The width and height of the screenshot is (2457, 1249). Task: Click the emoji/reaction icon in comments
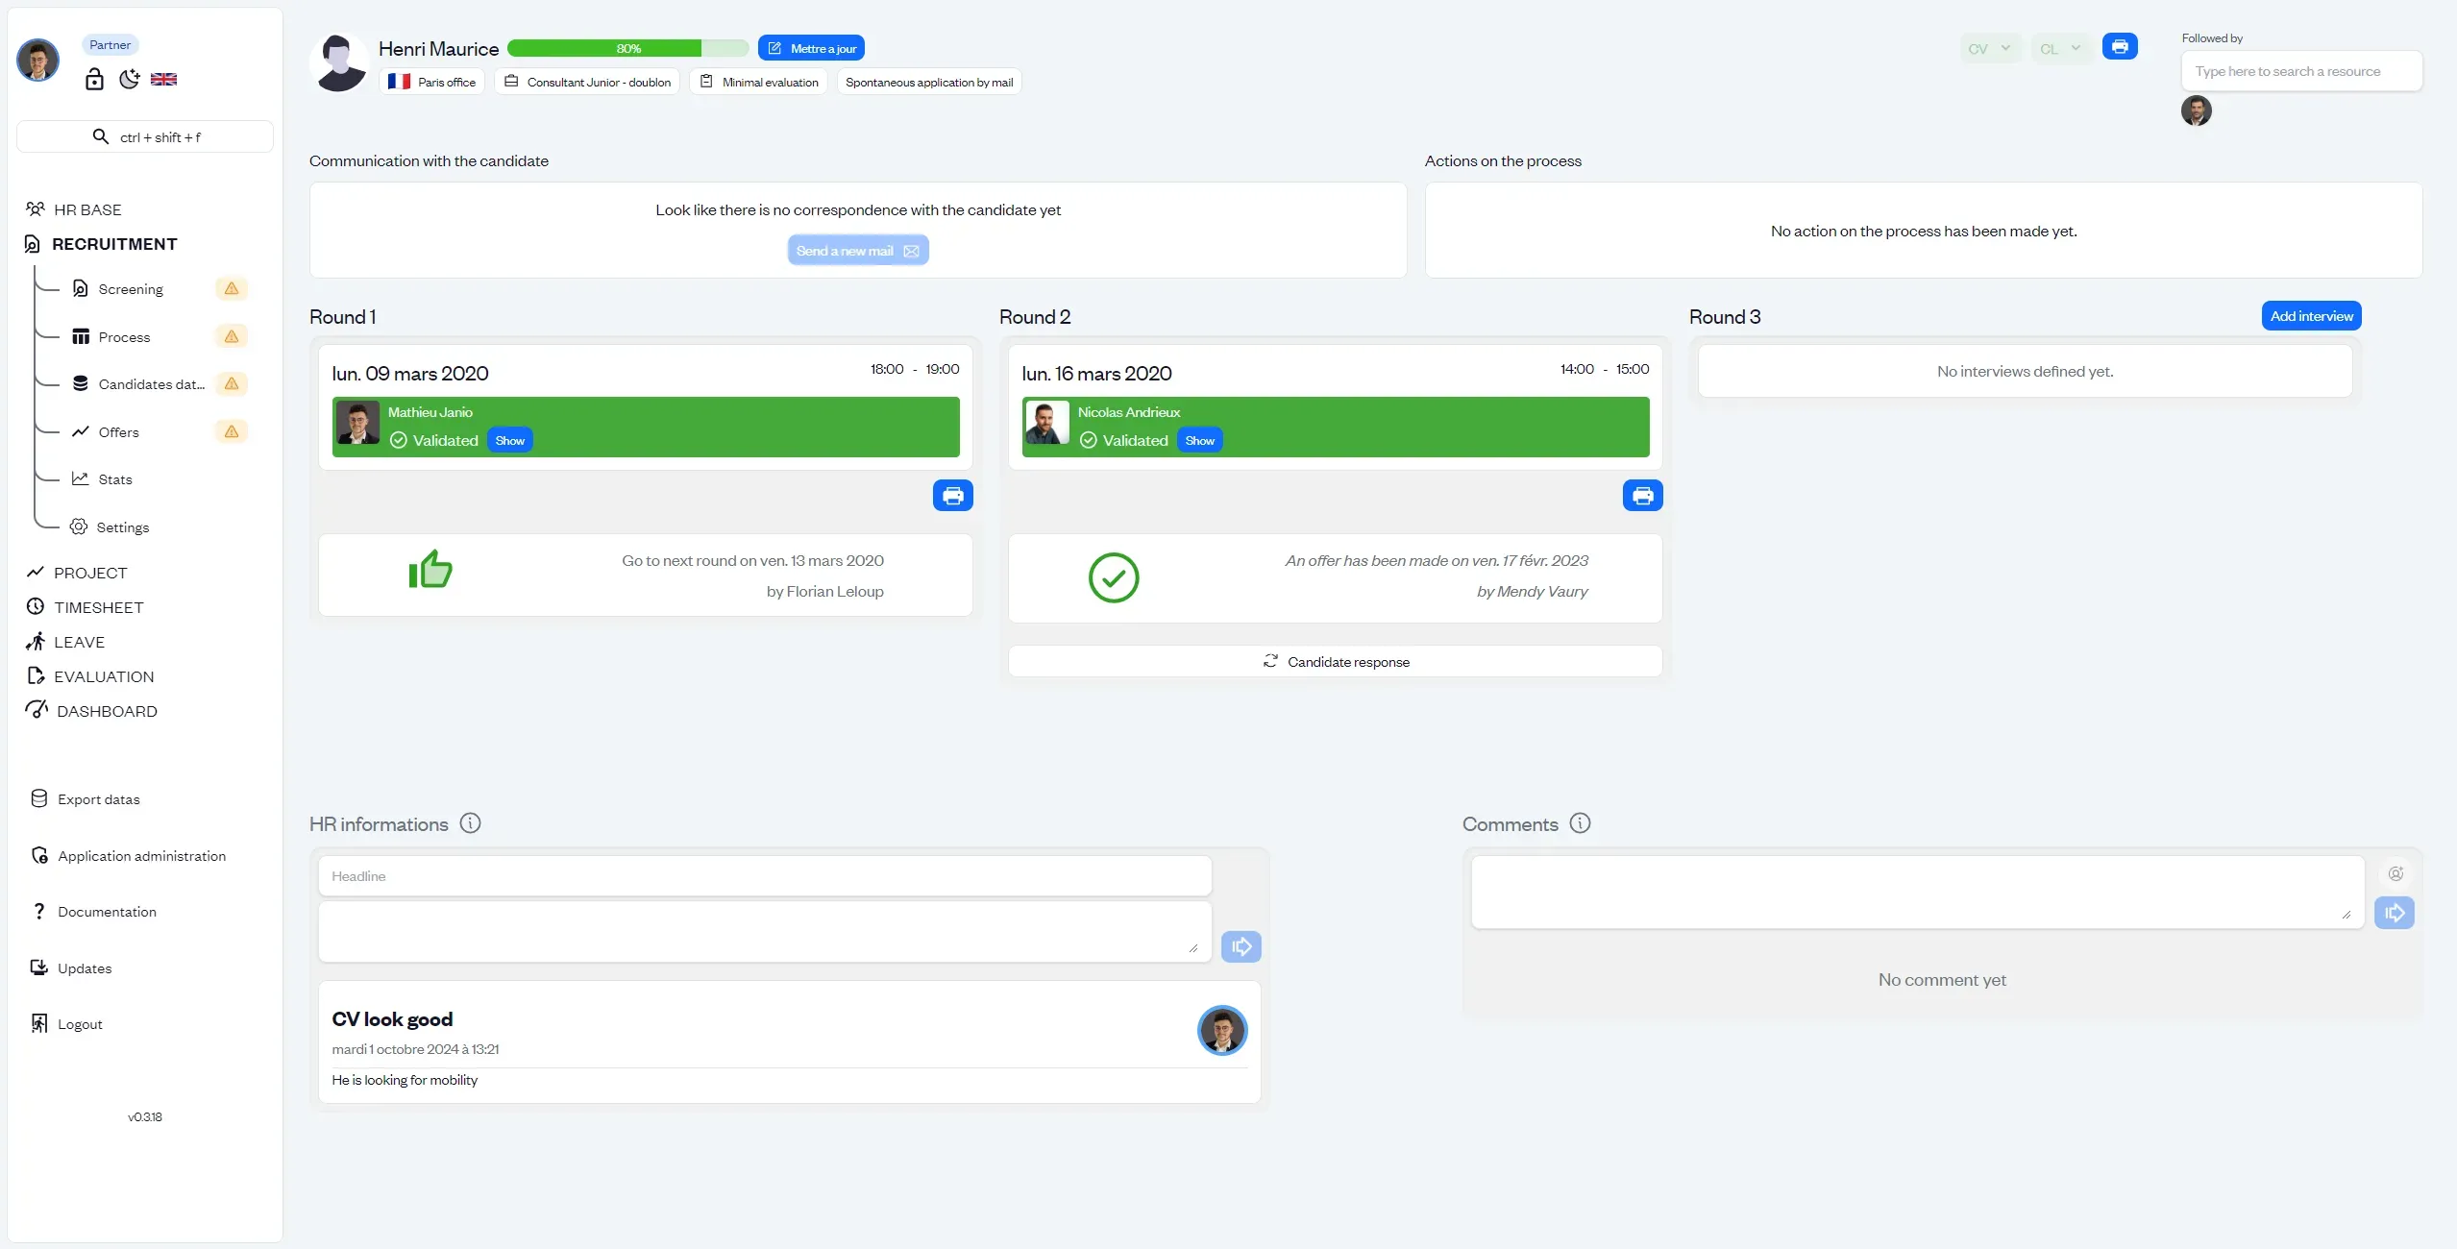coord(2395,873)
